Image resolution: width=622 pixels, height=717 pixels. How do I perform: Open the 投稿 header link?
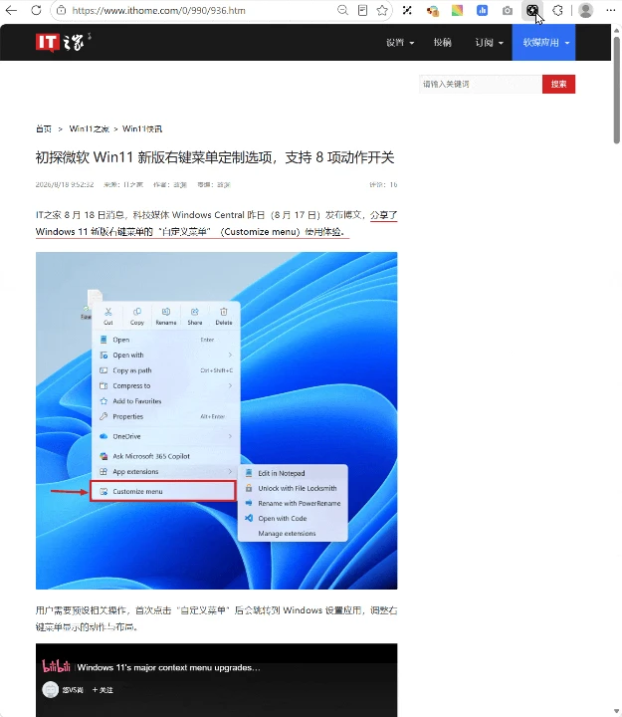click(443, 43)
